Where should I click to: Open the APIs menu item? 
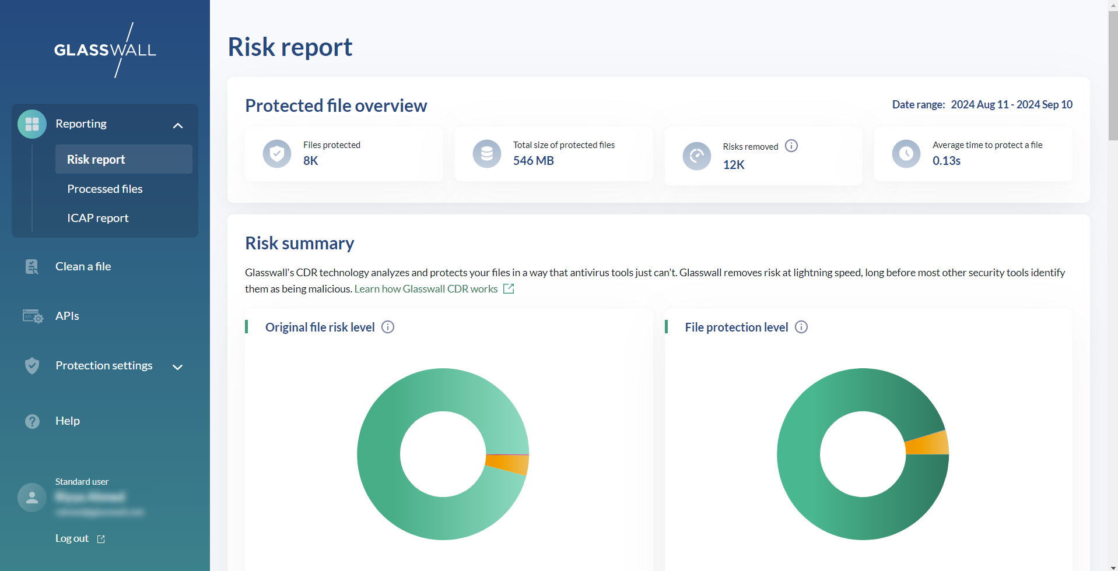click(67, 316)
